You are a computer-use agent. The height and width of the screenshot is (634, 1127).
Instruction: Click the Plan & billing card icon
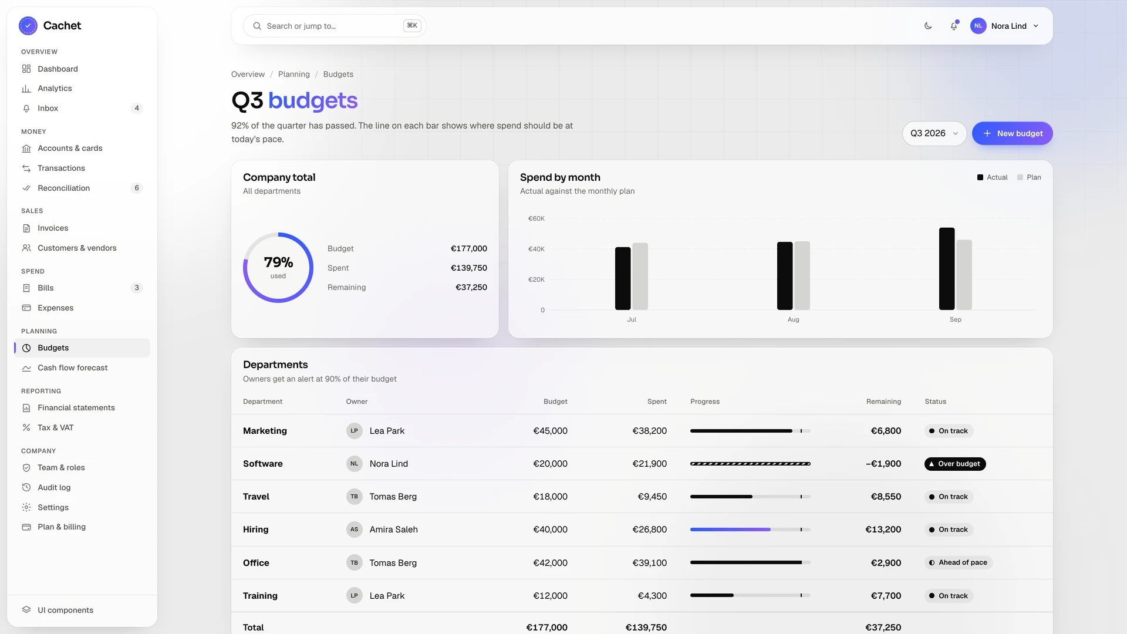pos(26,527)
